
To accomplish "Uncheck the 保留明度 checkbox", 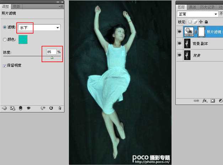I will tap(5, 66).
